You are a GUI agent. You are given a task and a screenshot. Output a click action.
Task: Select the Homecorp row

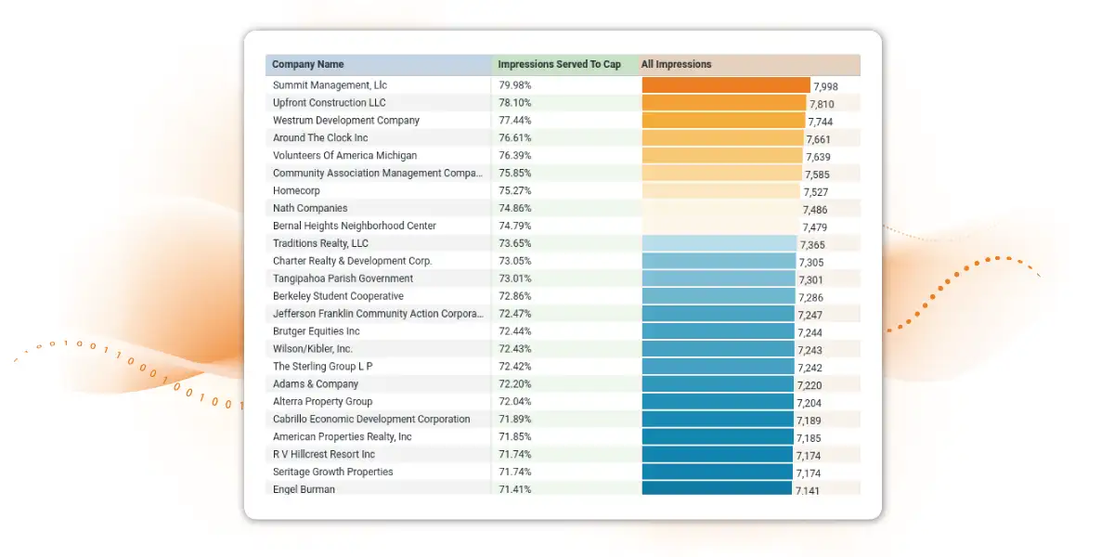click(x=296, y=191)
